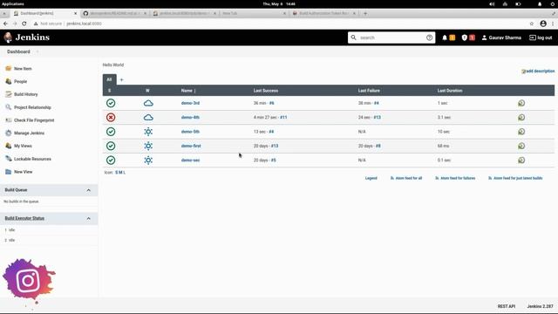Open the Legend link
This screenshot has width=558, height=314.
[x=371, y=178]
